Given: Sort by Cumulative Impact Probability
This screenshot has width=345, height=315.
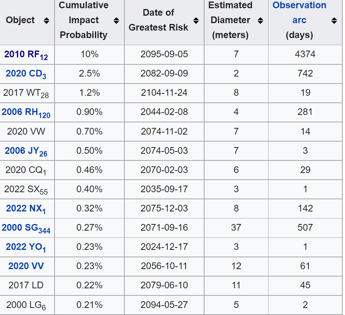Looking at the screenshot, I should 117,20.
